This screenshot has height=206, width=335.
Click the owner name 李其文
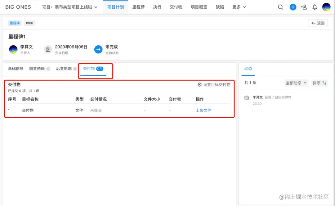26,47
